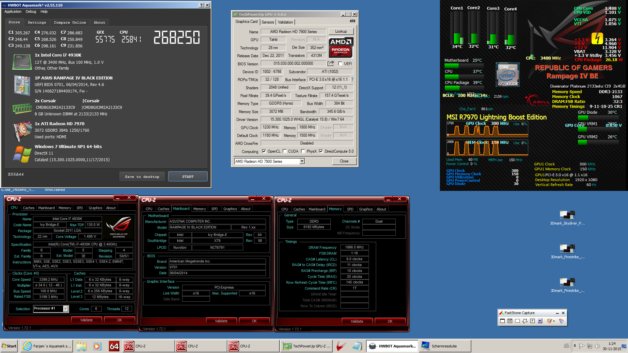Open FastStone output options dropdown arrow

(554, 321)
